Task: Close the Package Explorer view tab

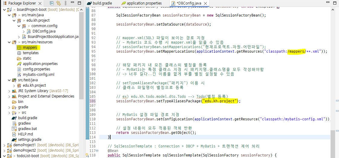Action: coord(40,3)
